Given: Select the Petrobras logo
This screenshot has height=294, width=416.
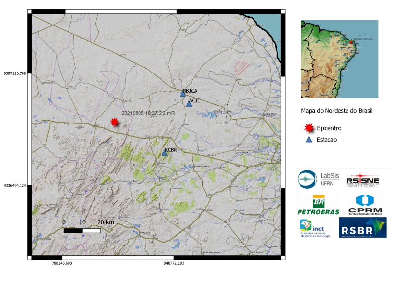Looking at the screenshot, I should (318, 204).
